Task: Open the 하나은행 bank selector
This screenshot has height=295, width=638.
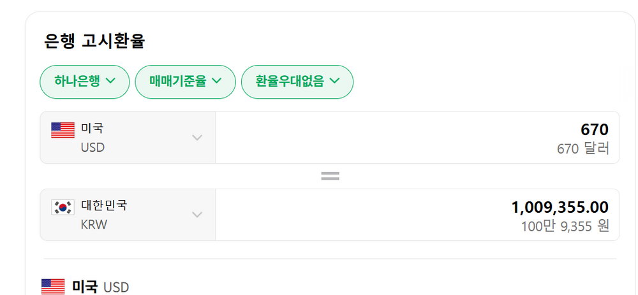Action: (84, 82)
